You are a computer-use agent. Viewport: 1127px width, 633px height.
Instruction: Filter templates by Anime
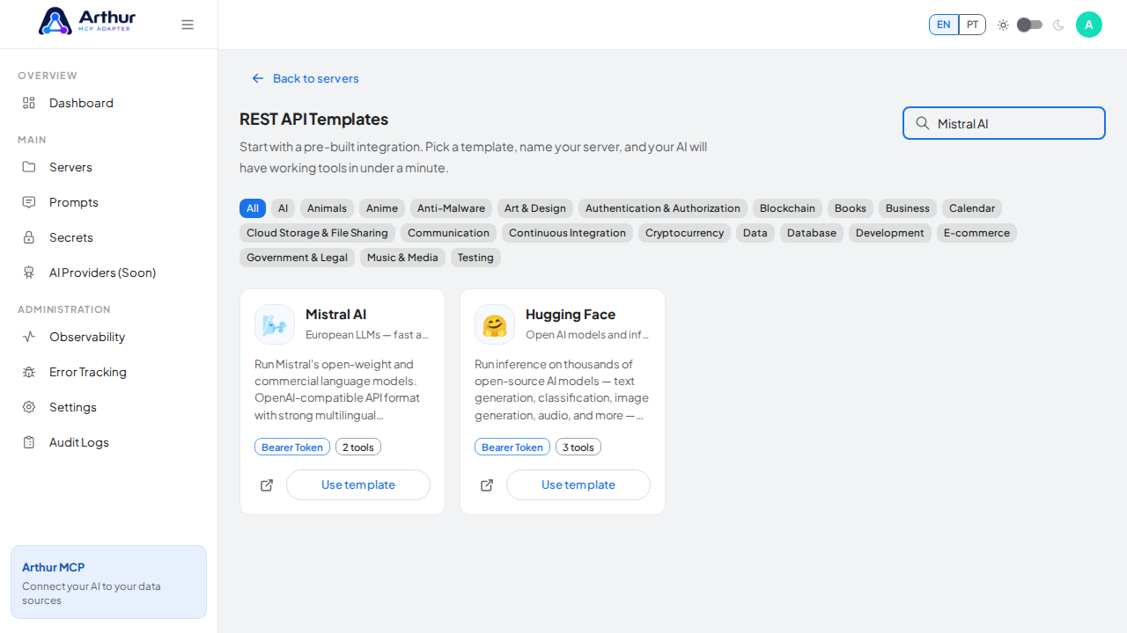coord(382,208)
